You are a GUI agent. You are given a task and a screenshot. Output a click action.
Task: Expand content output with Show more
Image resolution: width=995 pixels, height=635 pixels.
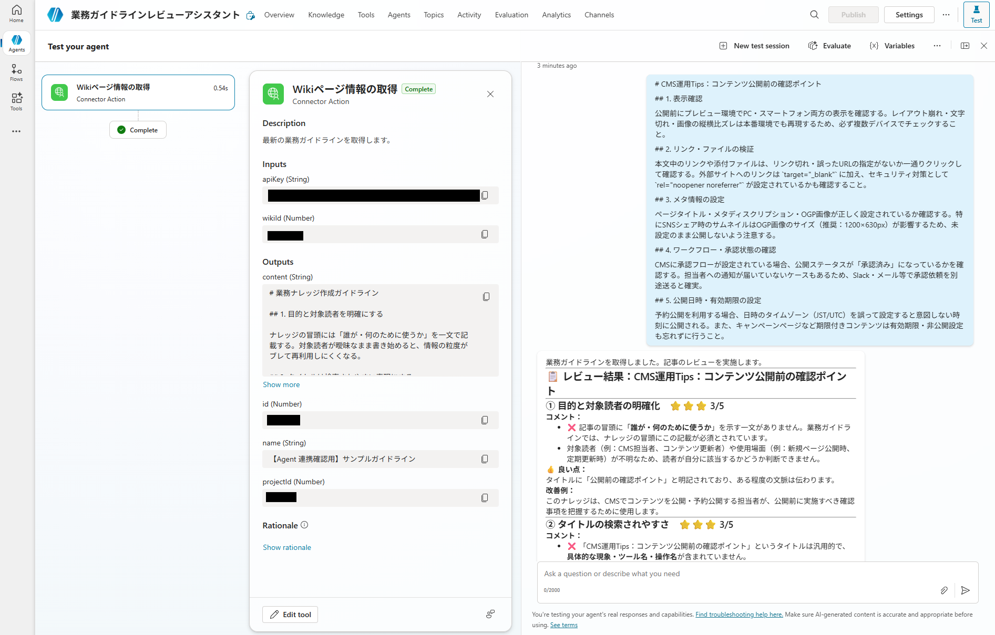coord(281,384)
